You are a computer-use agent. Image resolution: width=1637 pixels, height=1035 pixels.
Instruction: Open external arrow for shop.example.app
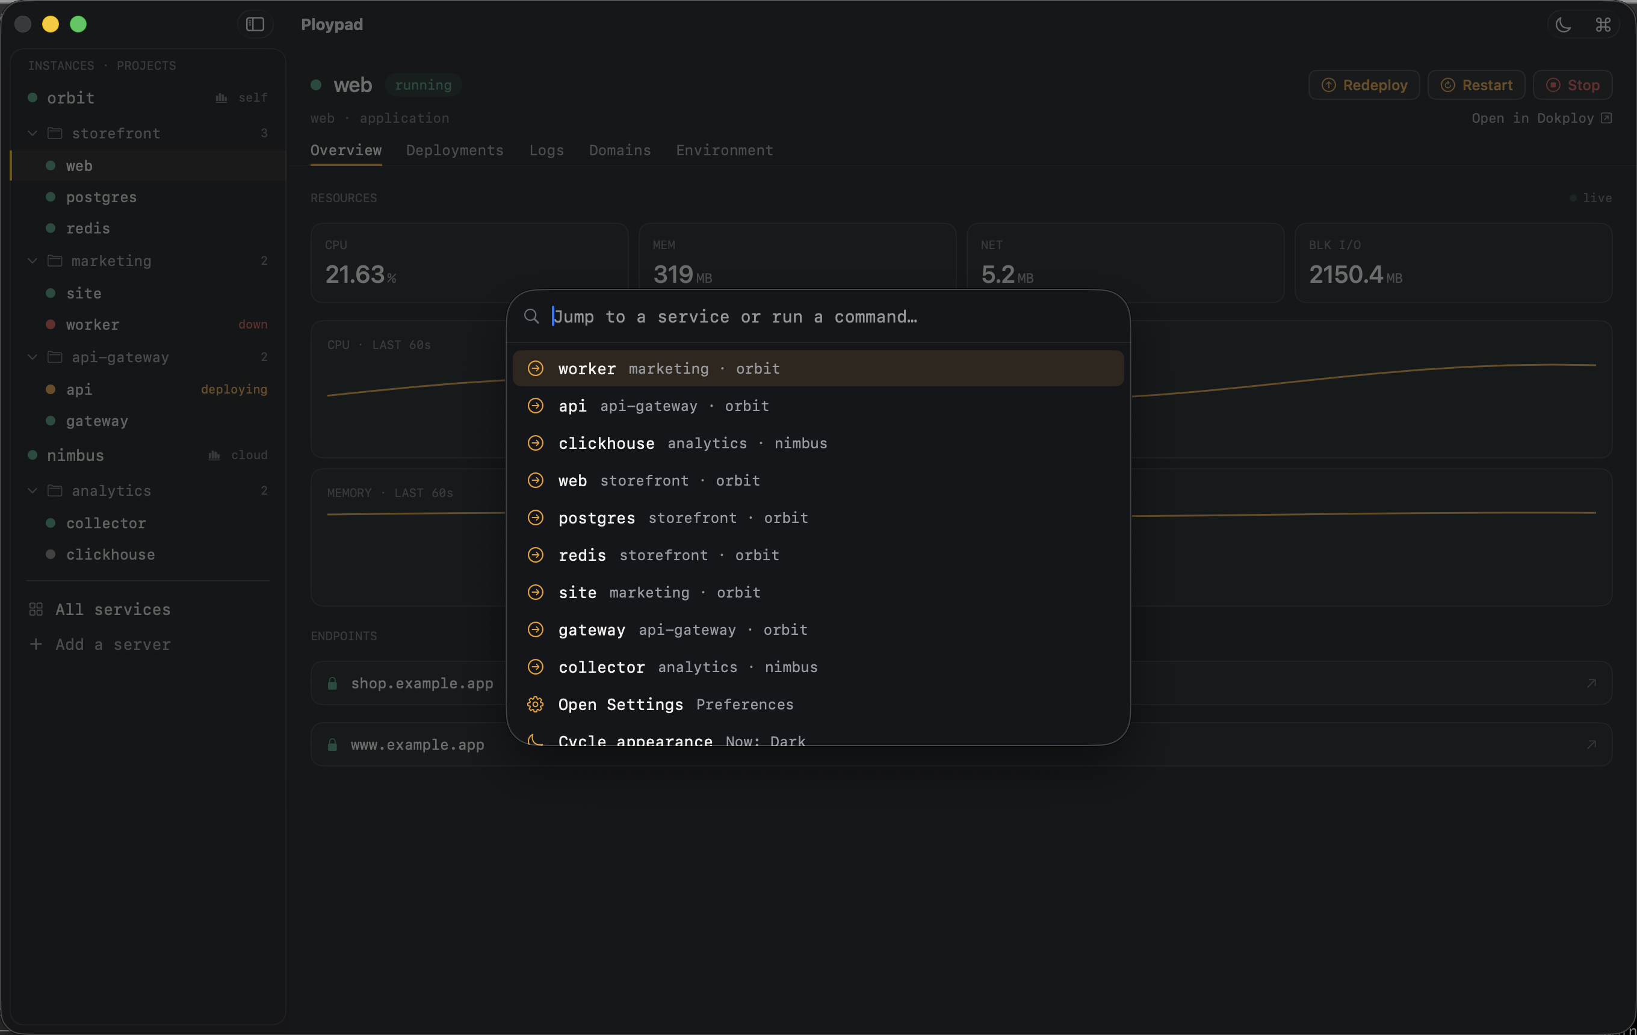pyautogui.click(x=1591, y=683)
